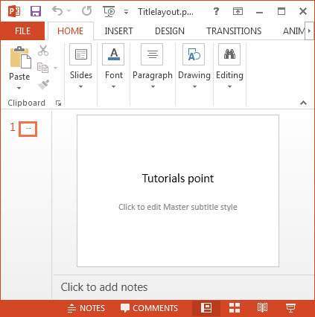Screen dimensions: 315x317
Task: Click the Titlelayout file name in title bar
Action: [x=165, y=12]
